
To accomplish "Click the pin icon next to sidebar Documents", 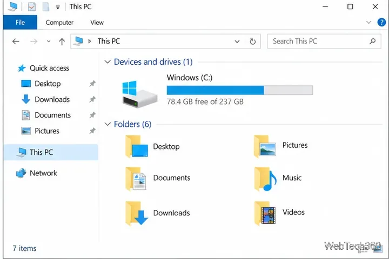I will coord(92,115).
